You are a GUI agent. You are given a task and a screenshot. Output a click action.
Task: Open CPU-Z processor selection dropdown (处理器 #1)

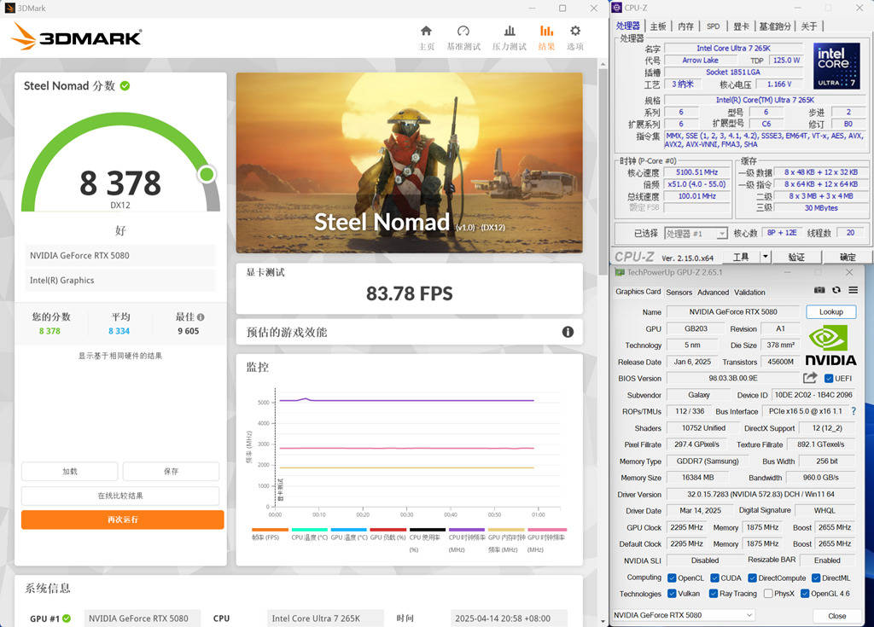pos(696,234)
